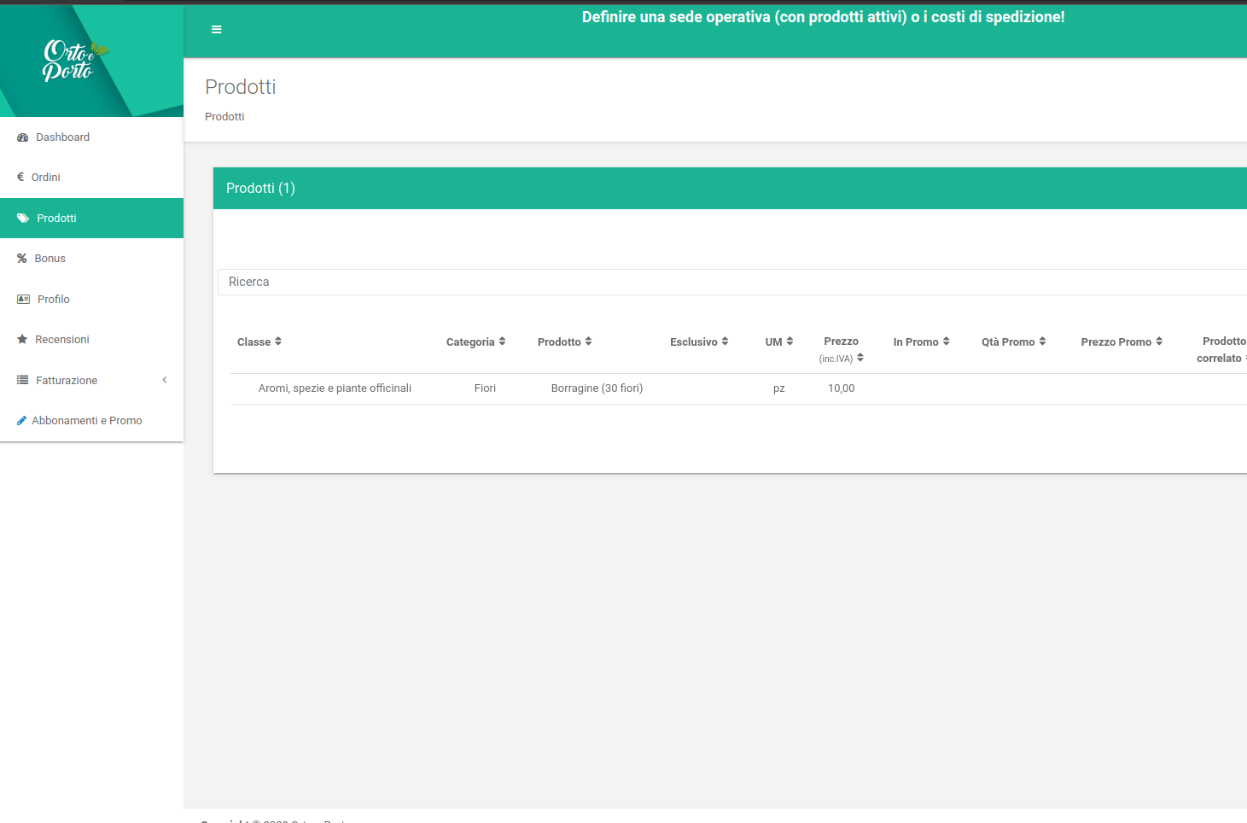
Task: Click the '10,00' price cell
Action: 842,388
